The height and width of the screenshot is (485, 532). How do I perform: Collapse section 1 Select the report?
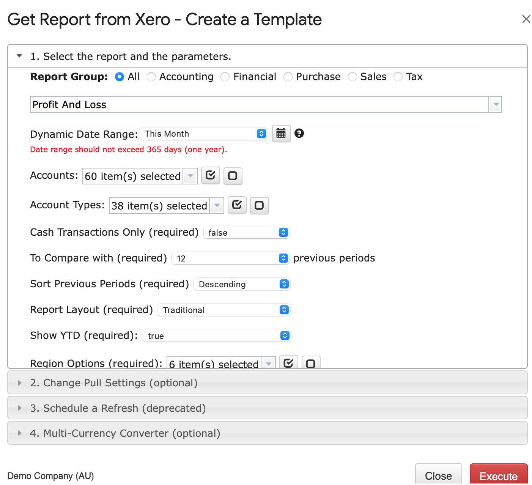(x=268, y=56)
